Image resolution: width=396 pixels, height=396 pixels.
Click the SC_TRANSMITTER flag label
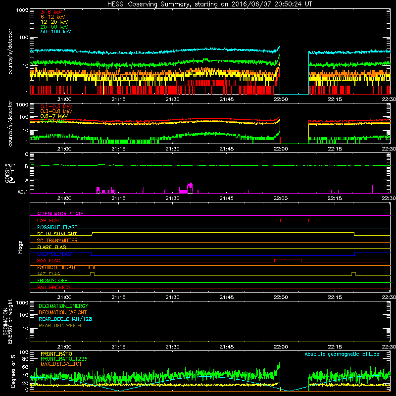(57, 241)
